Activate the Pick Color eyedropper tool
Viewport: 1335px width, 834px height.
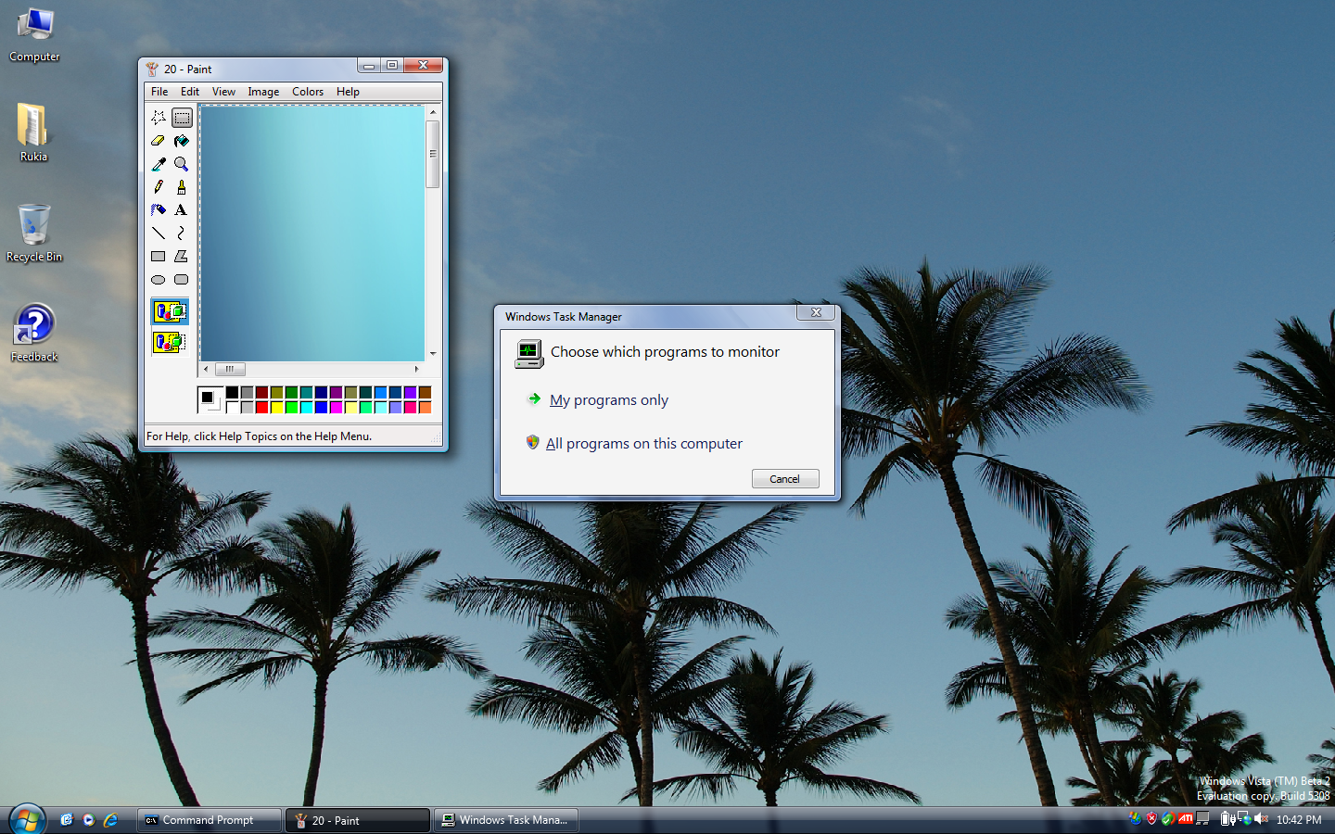click(159, 164)
